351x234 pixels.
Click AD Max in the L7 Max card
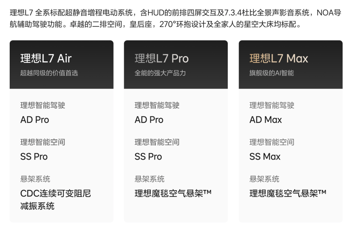tap(266, 120)
